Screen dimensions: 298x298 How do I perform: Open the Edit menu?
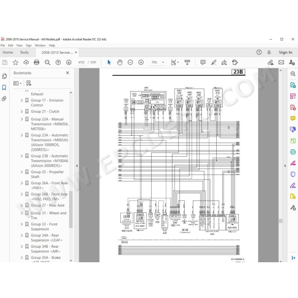[11, 46]
